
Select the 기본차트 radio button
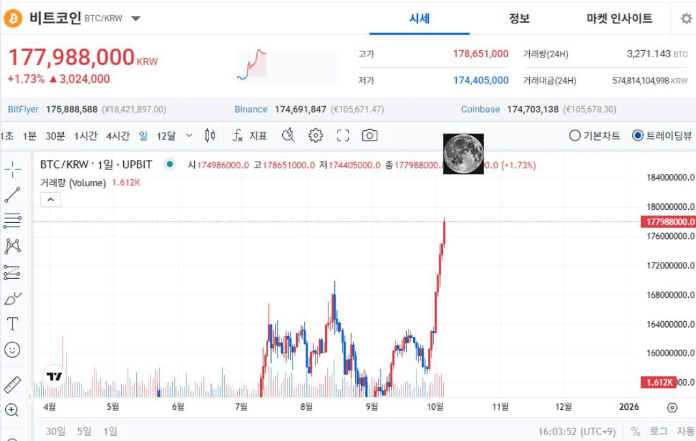click(575, 135)
